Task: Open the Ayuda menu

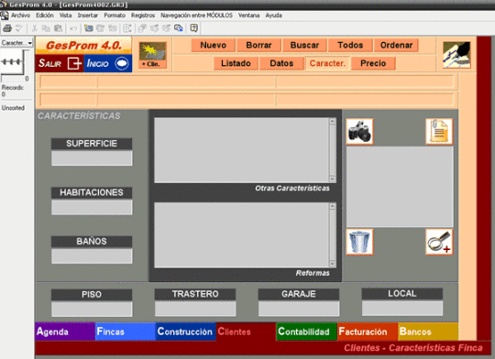Action: tap(273, 16)
